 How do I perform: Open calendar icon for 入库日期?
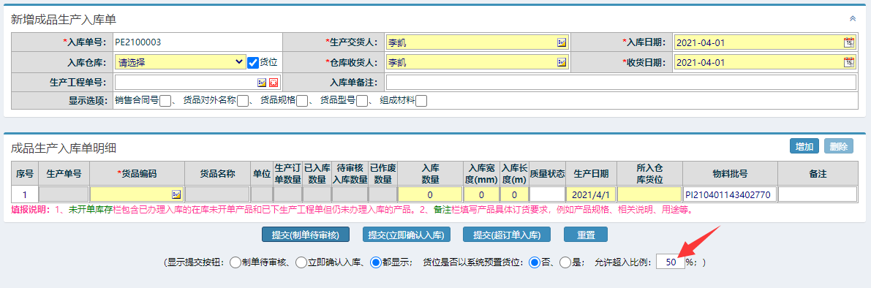(849, 42)
